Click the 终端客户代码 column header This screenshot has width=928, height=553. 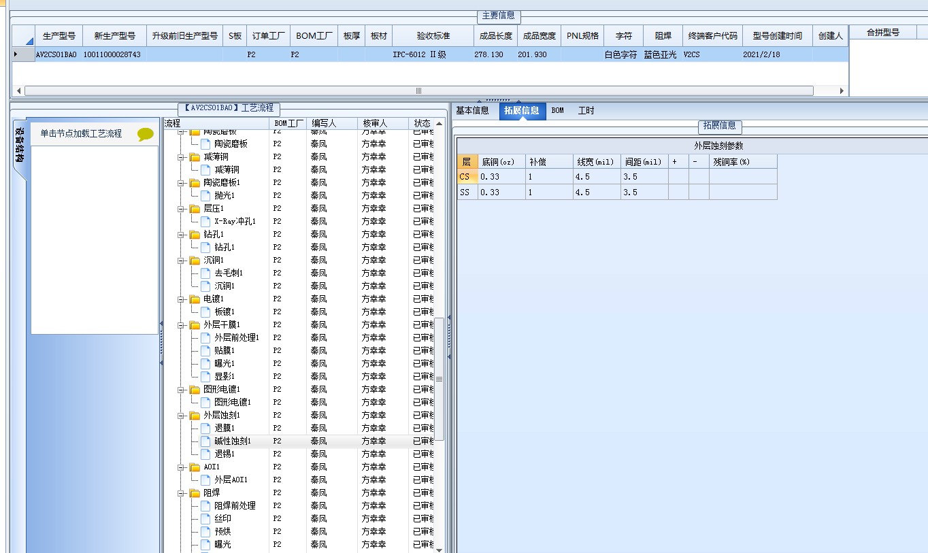click(x=712, y=36)
